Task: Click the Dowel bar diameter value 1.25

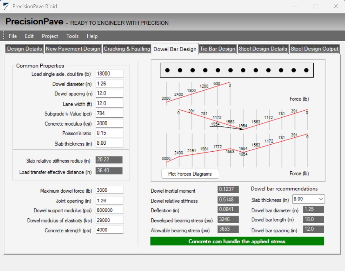Action: point(313,209)
